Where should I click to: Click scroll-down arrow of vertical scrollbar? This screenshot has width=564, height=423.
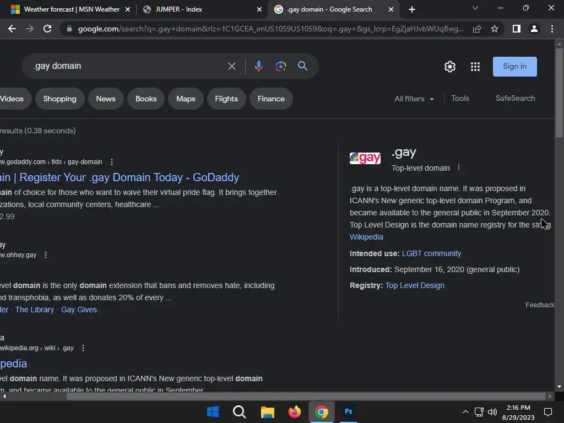559,387
